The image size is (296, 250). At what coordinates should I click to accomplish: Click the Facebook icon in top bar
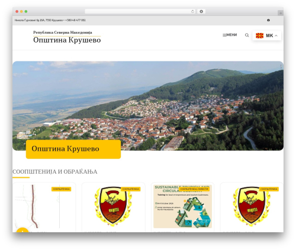click(268, 20)
